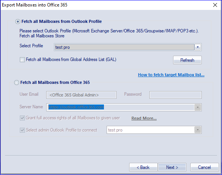Toggle Select admin Outlook Profile to connect checkbox

(22, 130)
